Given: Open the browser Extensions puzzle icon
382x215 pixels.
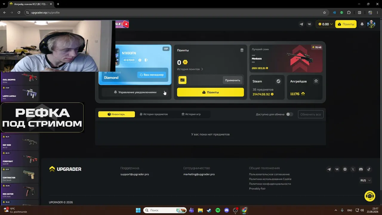Looking at the screenshot, I should tap(349, 13).
